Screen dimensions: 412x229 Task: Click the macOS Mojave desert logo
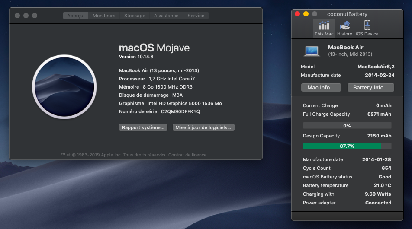[x=64, y=86]
